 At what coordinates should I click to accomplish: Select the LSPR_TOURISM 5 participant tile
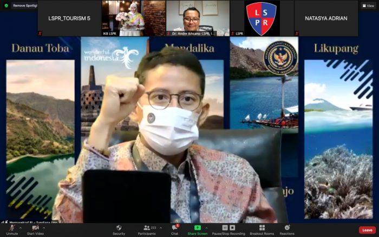pos(69,18)
